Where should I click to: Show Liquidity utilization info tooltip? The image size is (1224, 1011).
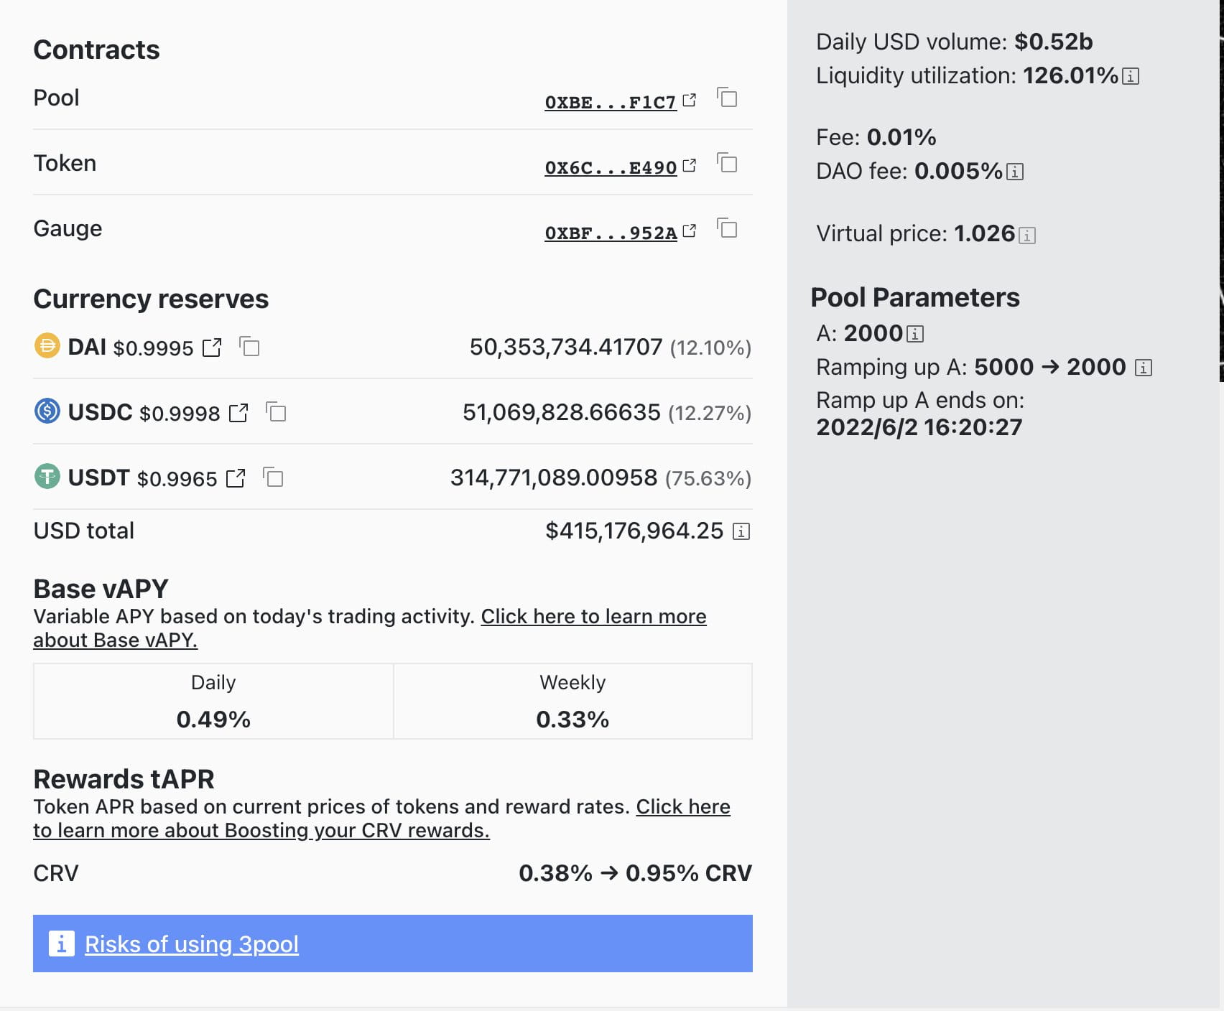(x=1131, y=76)
